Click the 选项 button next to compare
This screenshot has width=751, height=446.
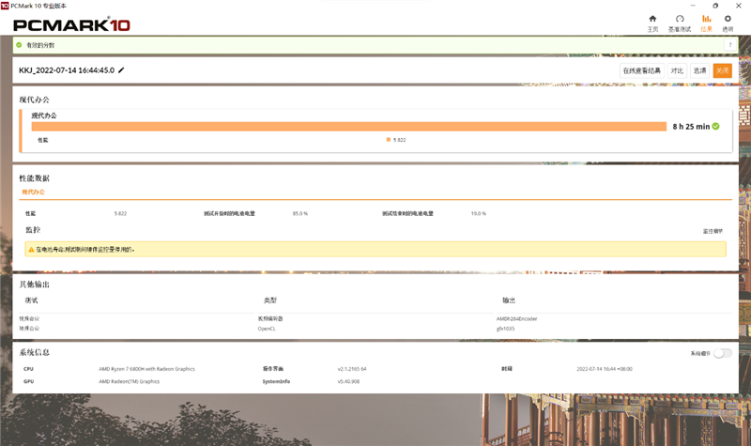point(699,71)
